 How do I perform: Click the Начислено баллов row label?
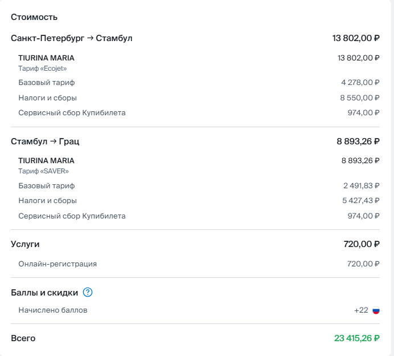[x=53, y=310]
